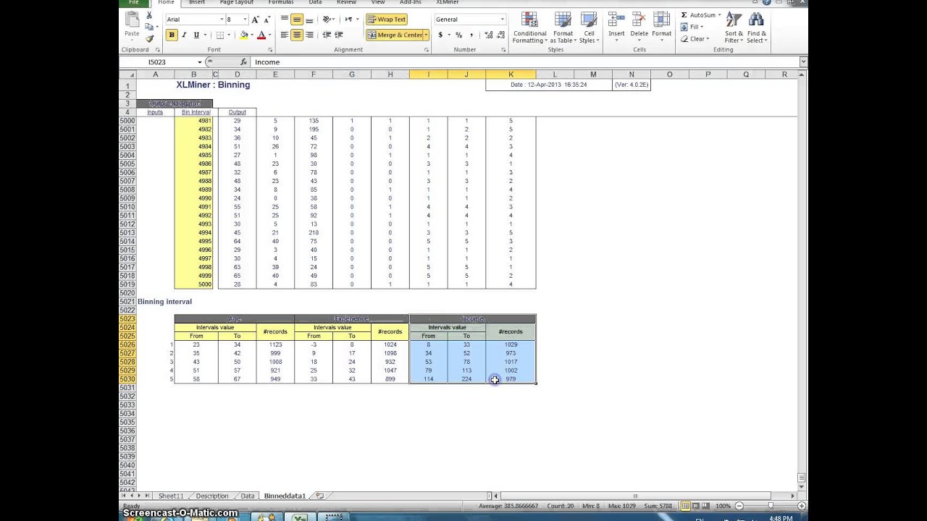Toggle Bold formatting
The image size is (927, 521).
click(x=172, y=35)
